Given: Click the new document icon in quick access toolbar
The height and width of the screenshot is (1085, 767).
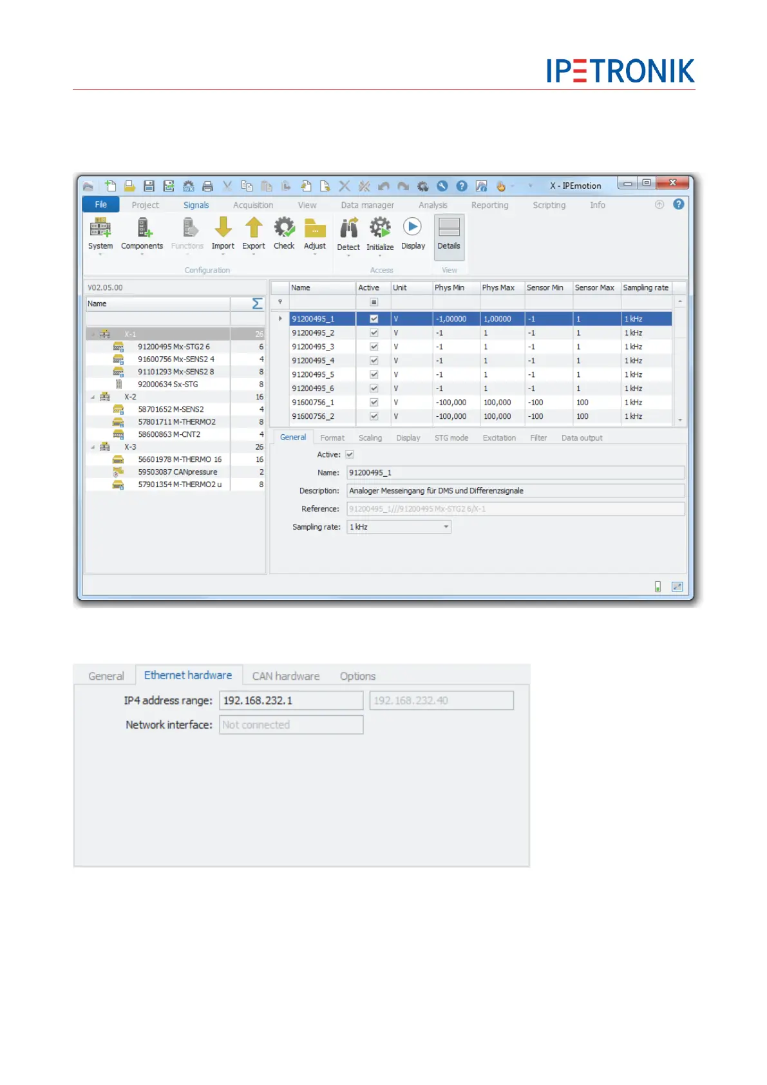Looking at the screenshot, I should (x=110, y=186).
